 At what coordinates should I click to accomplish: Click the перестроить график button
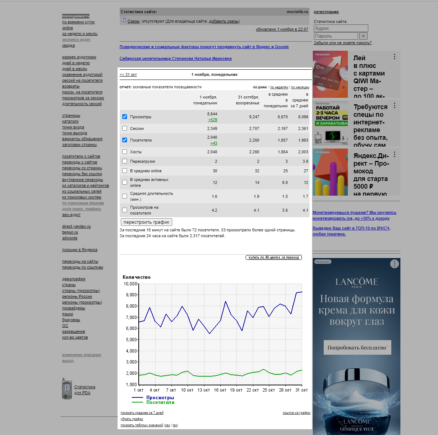[x=146, y=222]
